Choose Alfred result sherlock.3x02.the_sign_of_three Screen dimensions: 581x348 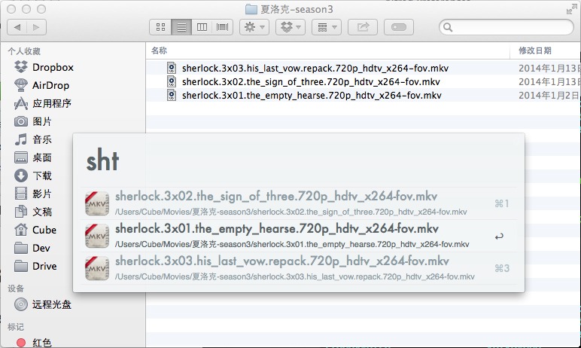[x=299, y=203]
